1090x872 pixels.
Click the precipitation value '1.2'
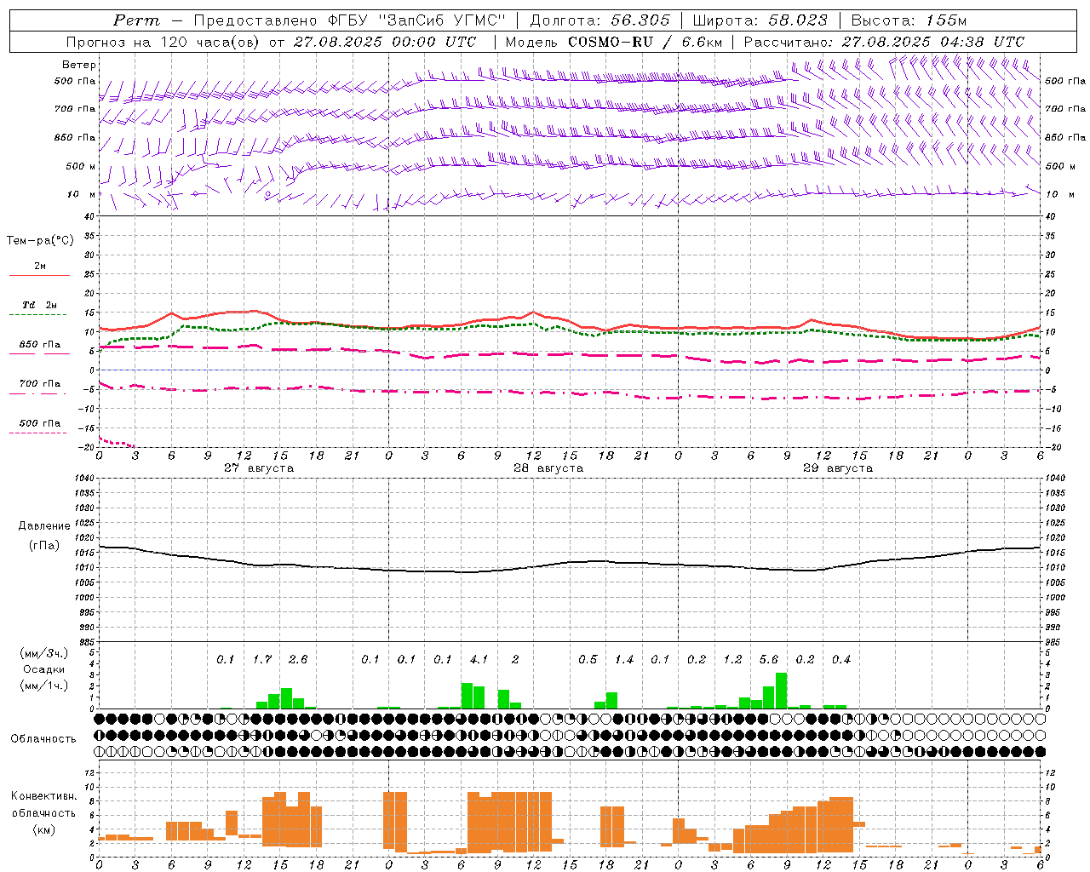pos(732,660)
